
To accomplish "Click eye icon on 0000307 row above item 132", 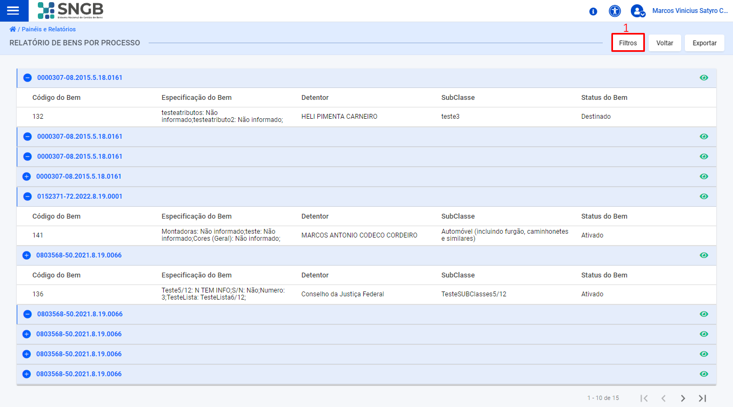I will coord(704,78).
